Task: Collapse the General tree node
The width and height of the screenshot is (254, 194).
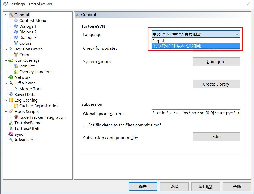Action: point(6,15)
